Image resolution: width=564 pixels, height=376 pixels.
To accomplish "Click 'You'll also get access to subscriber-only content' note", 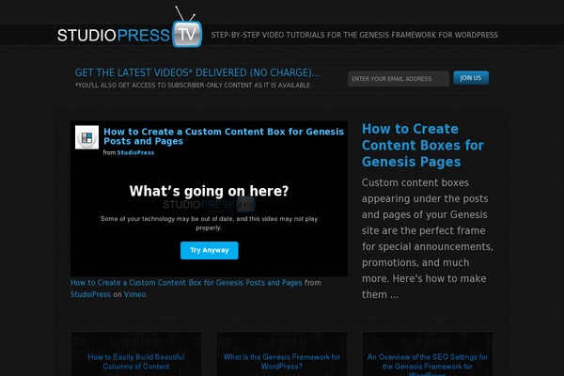I will pos(193,86).
